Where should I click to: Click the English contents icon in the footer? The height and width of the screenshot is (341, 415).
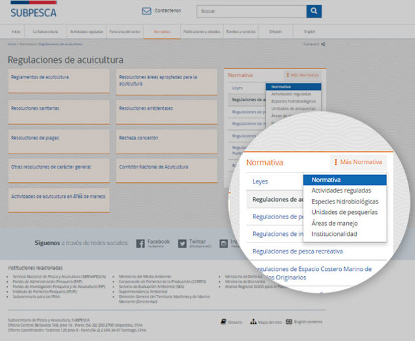pos(289,322)
